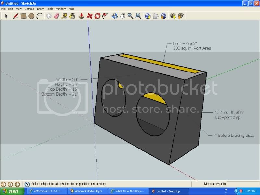Click the 'Port = 46x5"' text label
Viewport: 260px width, 195px height.
[x=185, y=44]
